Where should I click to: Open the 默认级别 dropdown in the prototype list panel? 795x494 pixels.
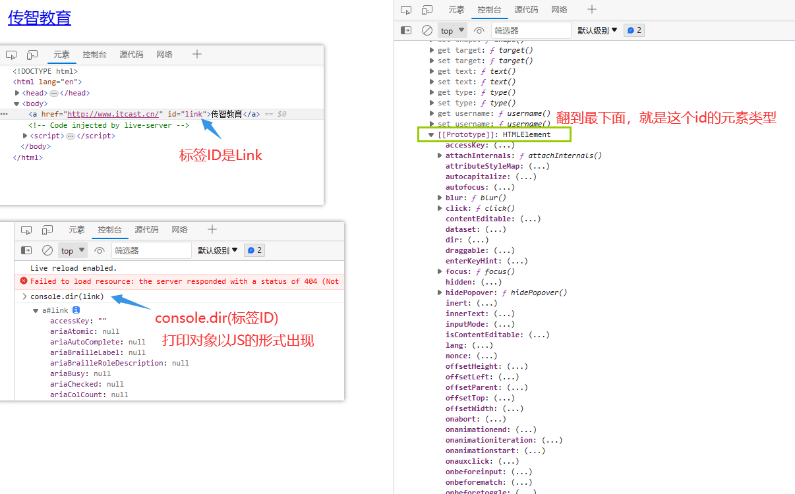(x=597, y=30)
